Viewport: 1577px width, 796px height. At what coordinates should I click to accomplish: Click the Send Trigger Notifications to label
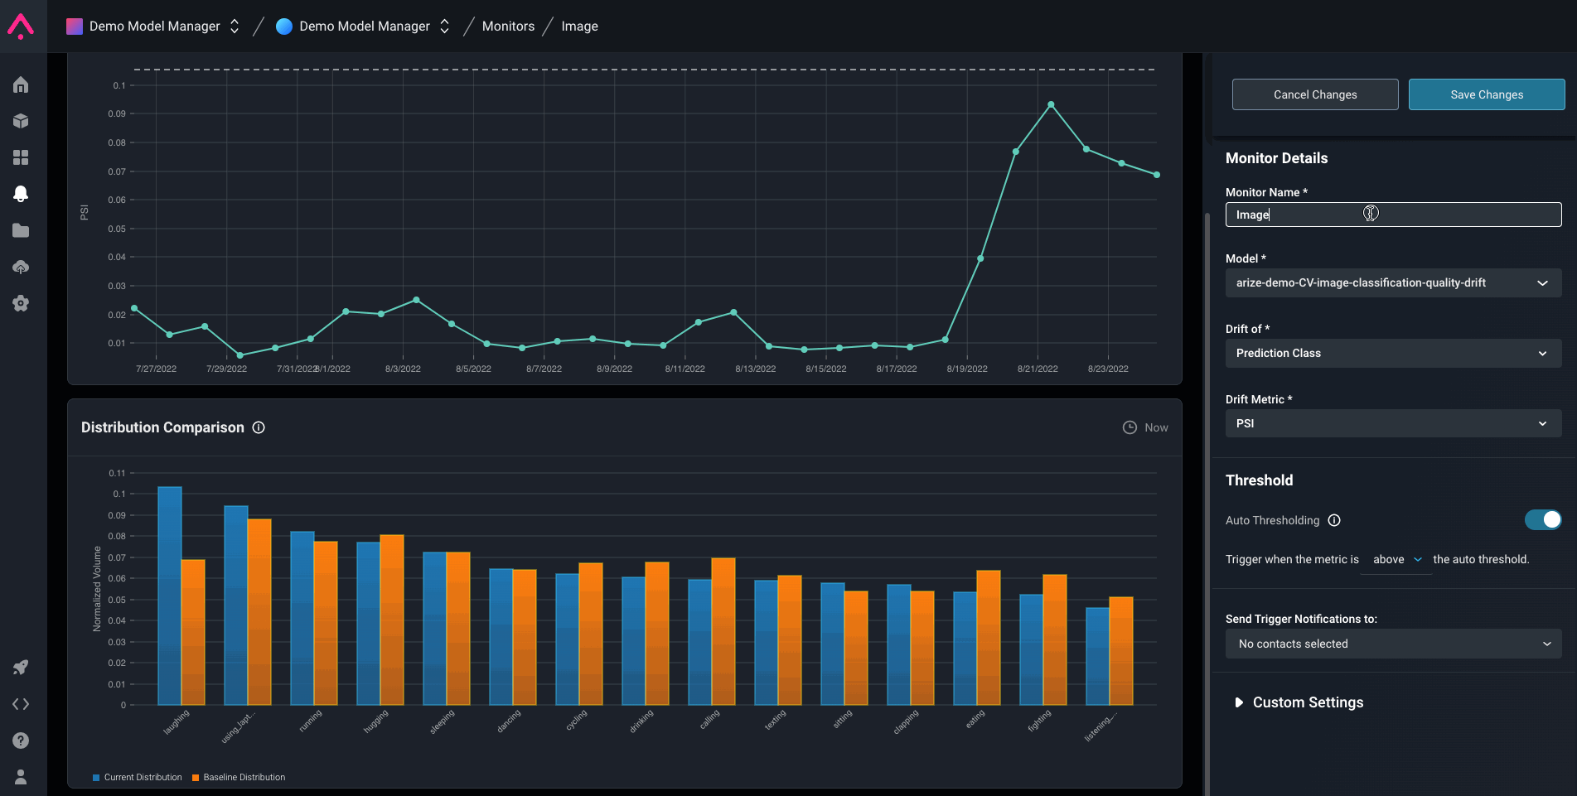click(x=1301, y=619)
